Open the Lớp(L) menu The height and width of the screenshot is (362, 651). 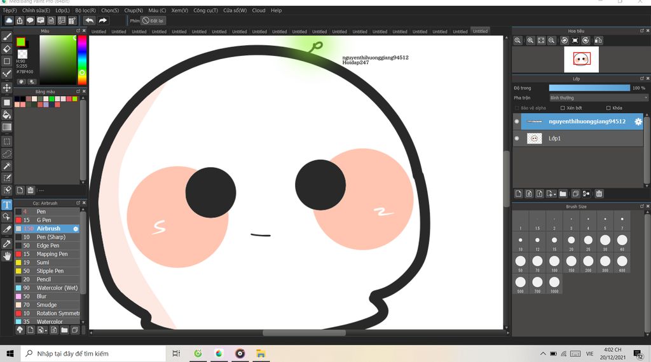[63, 10]
